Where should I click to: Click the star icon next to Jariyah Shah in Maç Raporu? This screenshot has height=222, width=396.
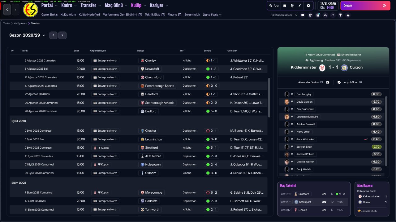click(x=359, y=211)
